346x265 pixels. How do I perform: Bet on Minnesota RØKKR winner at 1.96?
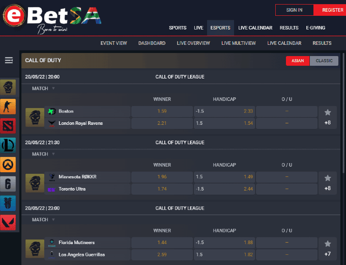click(x=162, y=177)
